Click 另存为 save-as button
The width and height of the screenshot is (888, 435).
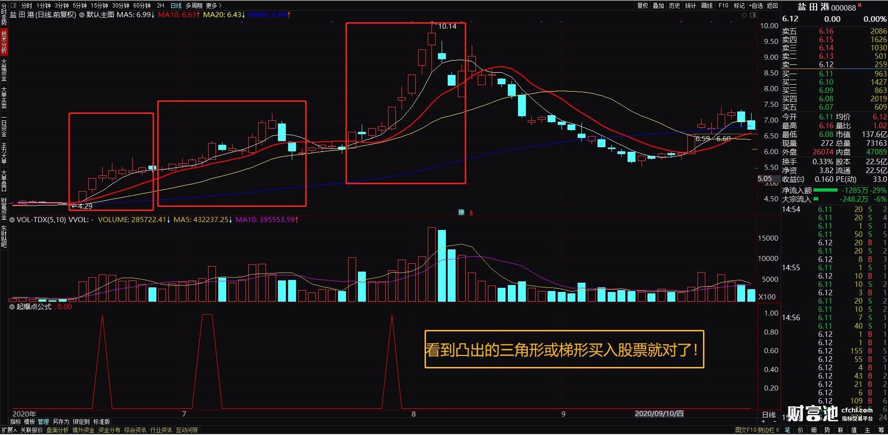[x=61, y=422]
